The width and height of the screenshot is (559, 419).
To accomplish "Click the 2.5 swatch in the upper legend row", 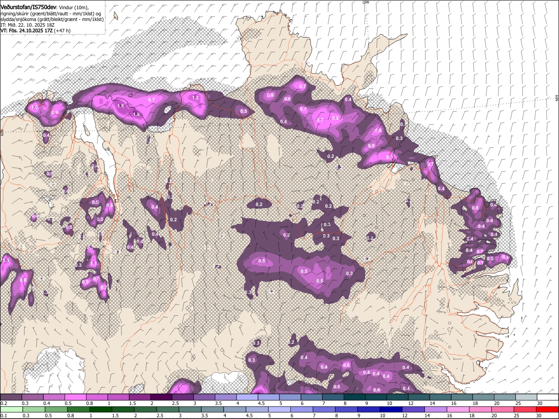I will coord(183,397).
